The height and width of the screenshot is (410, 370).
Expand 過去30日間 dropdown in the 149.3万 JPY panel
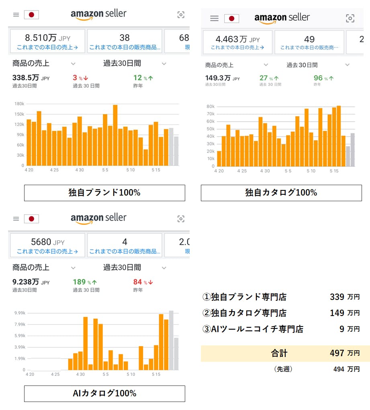(348, 65)
